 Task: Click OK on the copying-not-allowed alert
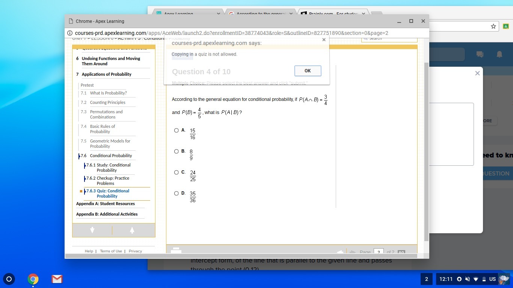pyautogui.click(x=308, y=71)
